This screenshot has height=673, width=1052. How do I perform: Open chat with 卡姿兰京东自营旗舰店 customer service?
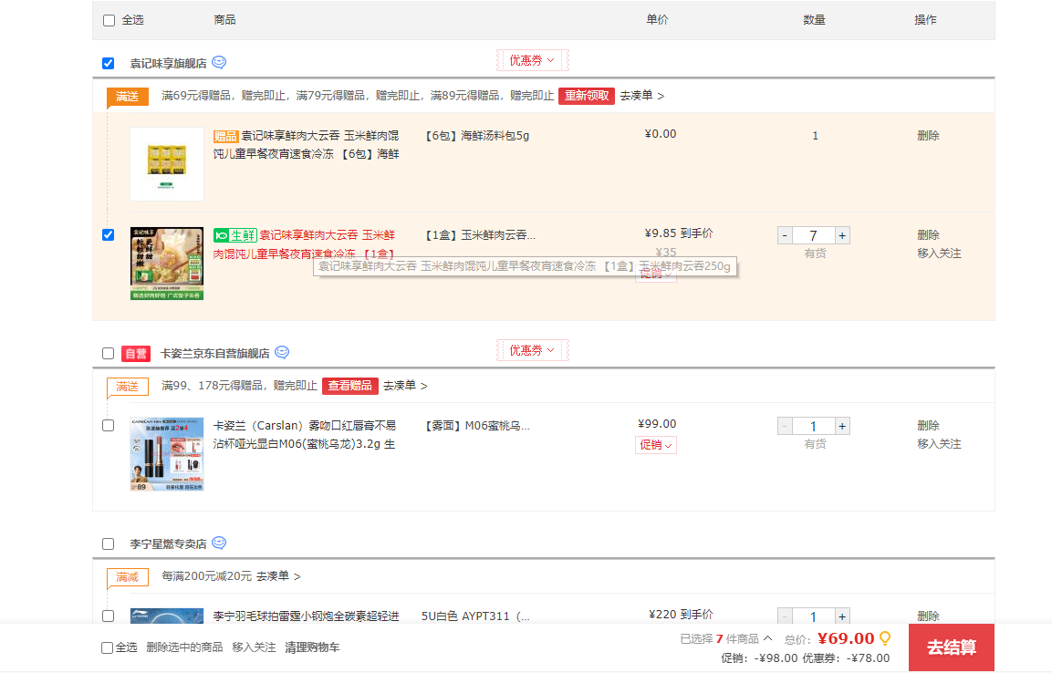pos(282,353)
